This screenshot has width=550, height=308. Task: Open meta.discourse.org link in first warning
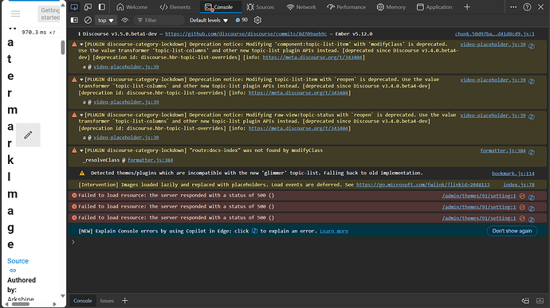[x=312, y=57]
